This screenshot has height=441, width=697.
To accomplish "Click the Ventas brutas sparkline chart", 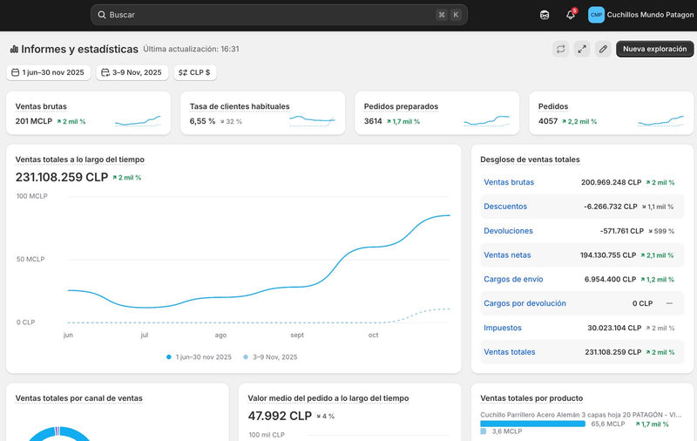I will tap(138, 121).
